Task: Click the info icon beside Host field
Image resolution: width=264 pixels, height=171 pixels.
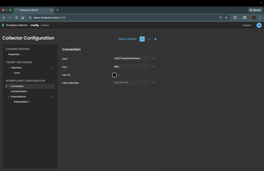Action: click(154, 59)
